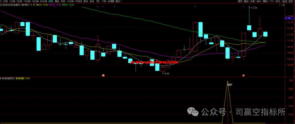Click the MA60: 10.92 label

[x=68, y=5]
